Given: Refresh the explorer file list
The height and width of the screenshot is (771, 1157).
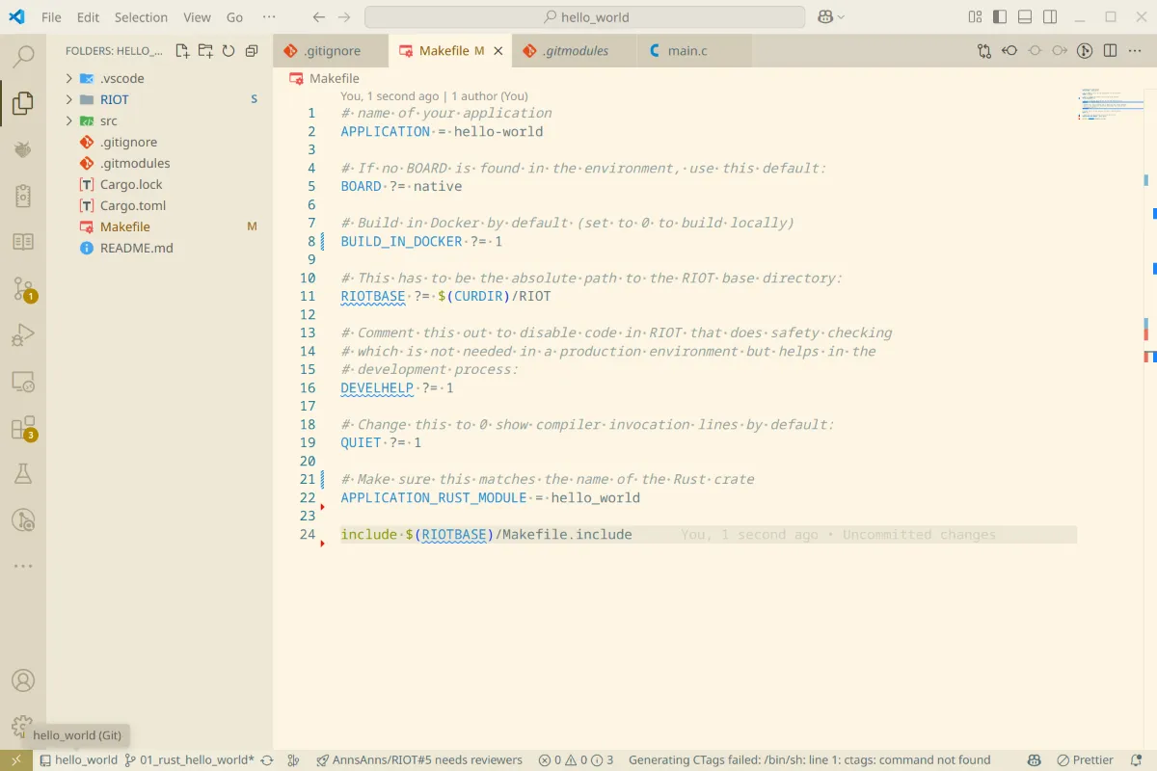Looking at the screenshot, I should pos(229,50).
